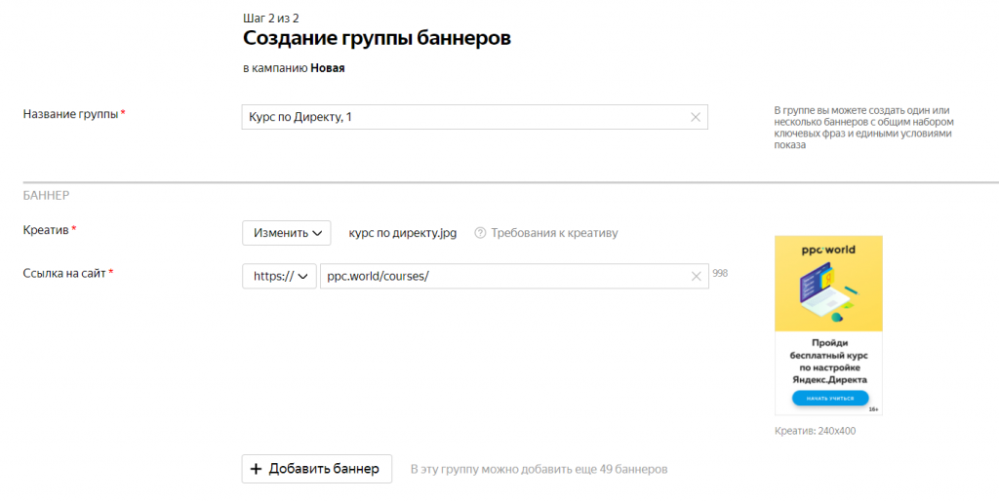Open Требования к креативу link

554,233
